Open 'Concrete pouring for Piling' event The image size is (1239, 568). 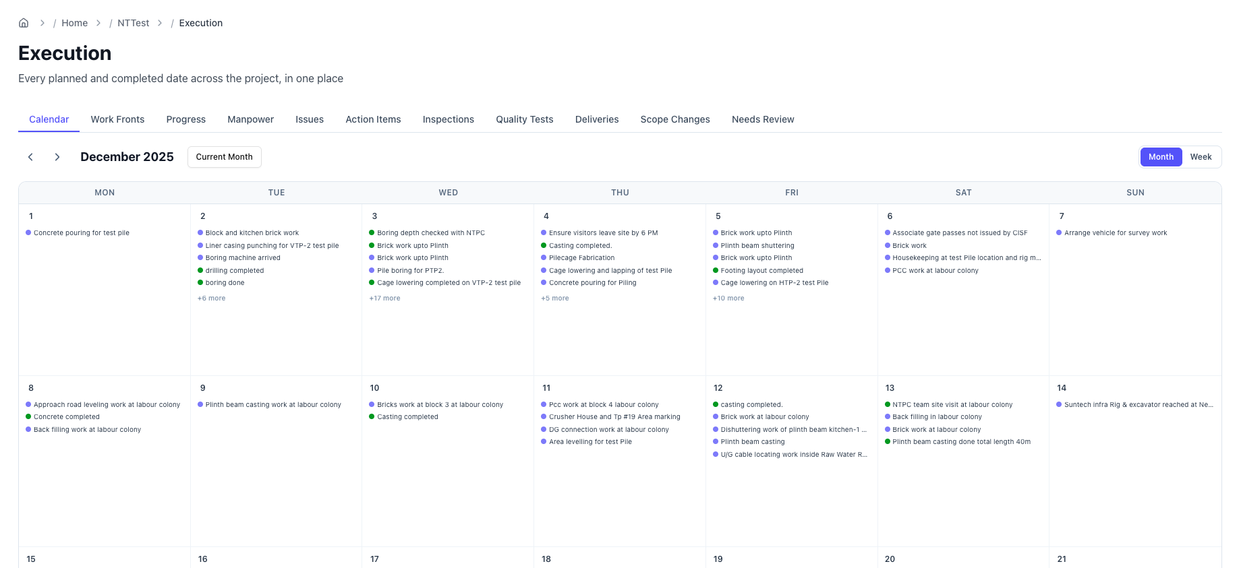(x=589, y=283)
